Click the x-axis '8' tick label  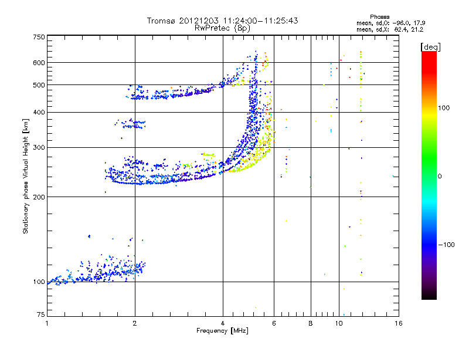coord(311,323)
